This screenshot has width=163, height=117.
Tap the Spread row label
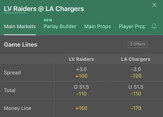coord(12,73)
